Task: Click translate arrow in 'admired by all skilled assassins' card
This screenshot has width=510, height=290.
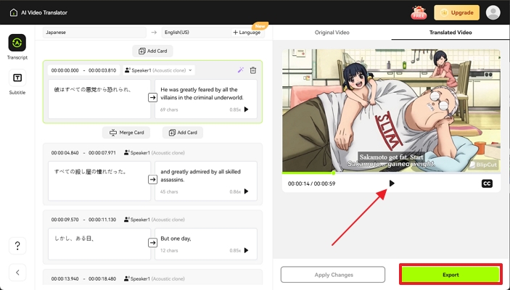Action: [152, 180]
